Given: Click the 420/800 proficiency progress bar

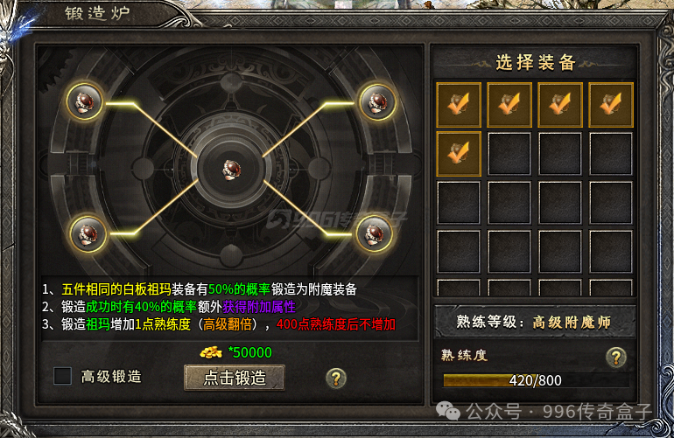Looking at the screenshot, I should (536, 380).
